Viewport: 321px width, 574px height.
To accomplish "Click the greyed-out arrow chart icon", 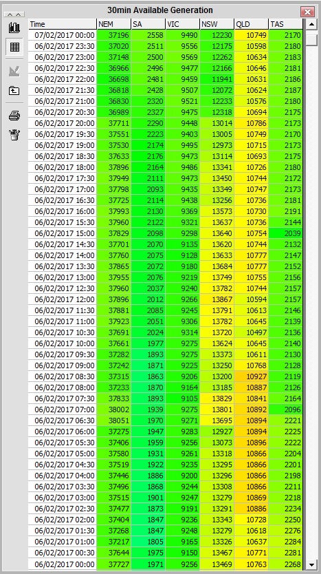I will coord(14,72).
